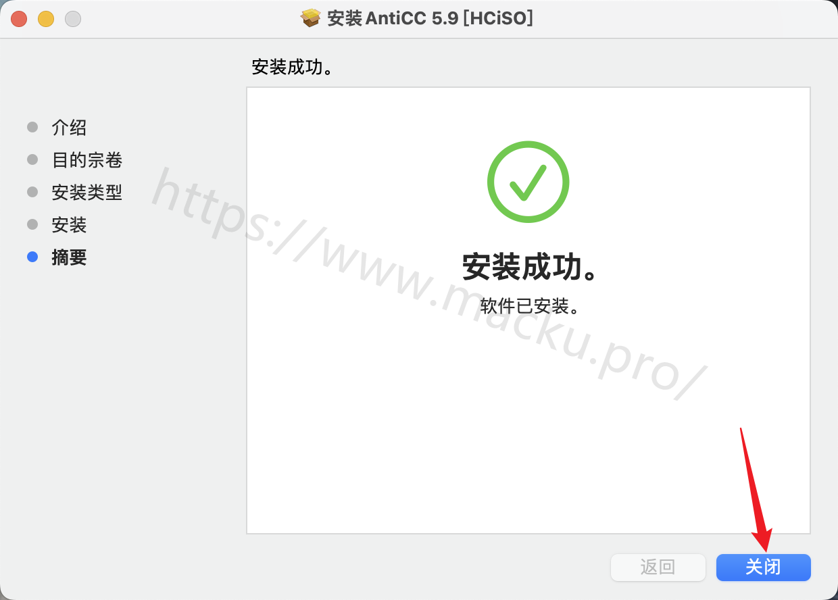Viewport: 838px width, 600px height.
Task: Click the yellow minimize window button
Action: (46, 19)
